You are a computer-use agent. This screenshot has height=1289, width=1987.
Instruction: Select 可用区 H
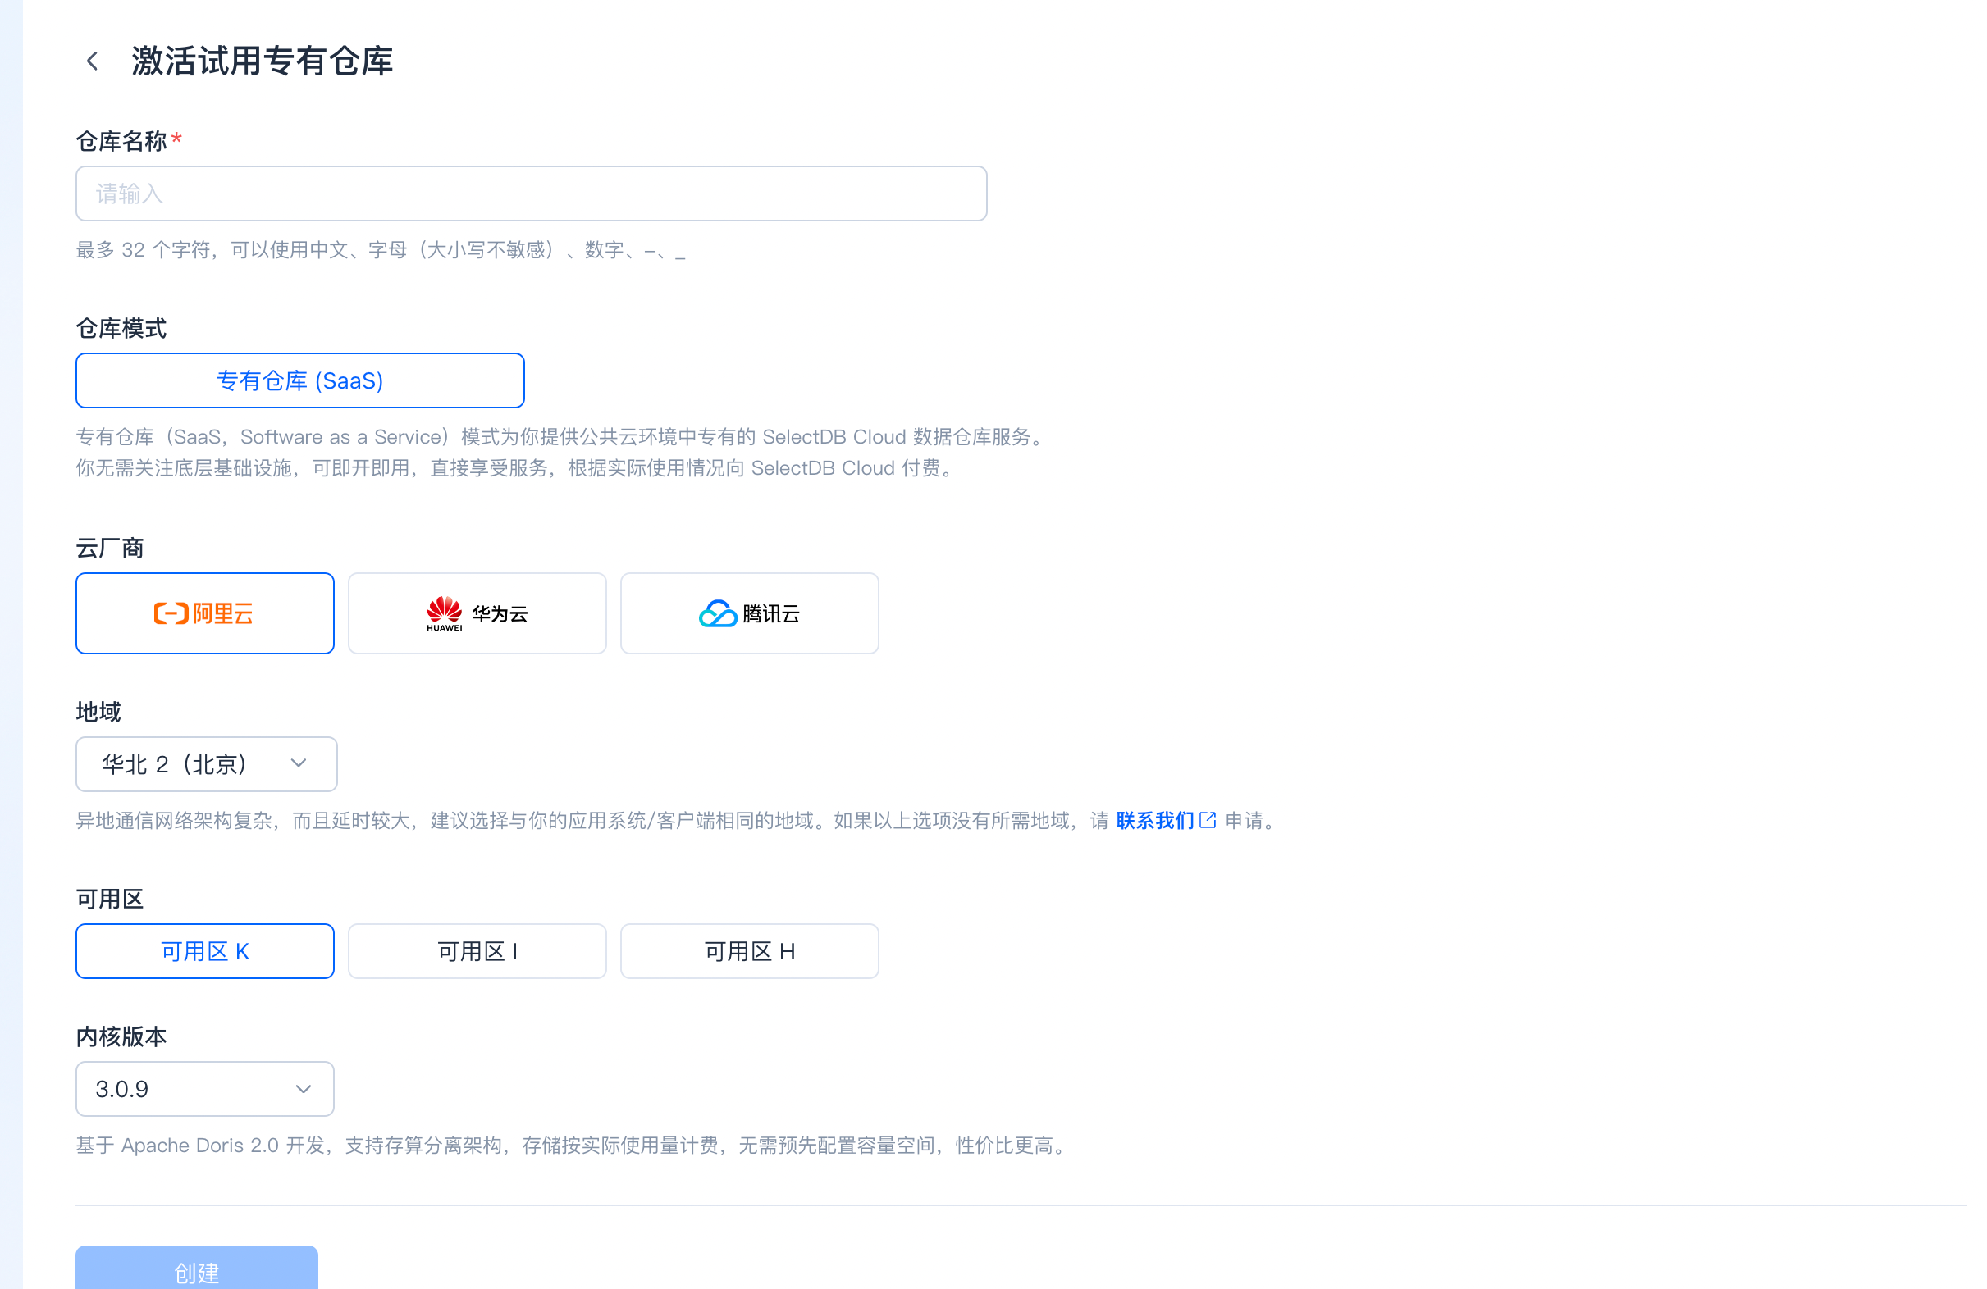pyautogui.click(x=749, y=950)
